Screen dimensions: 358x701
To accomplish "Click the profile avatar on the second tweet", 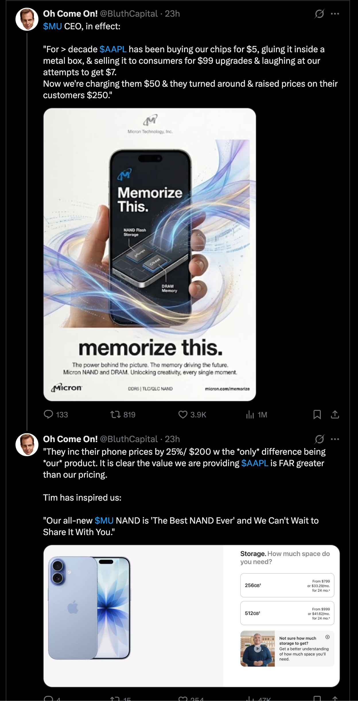I will pos(27,445).
